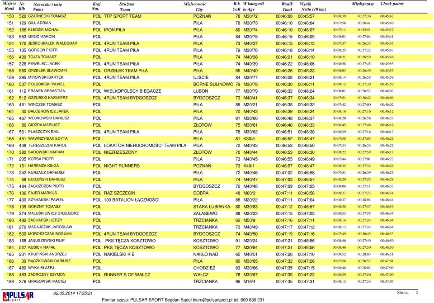This screenshot has width=434, height=303.
Task: Click total time 00:47:02
Action: coord(284,173)
